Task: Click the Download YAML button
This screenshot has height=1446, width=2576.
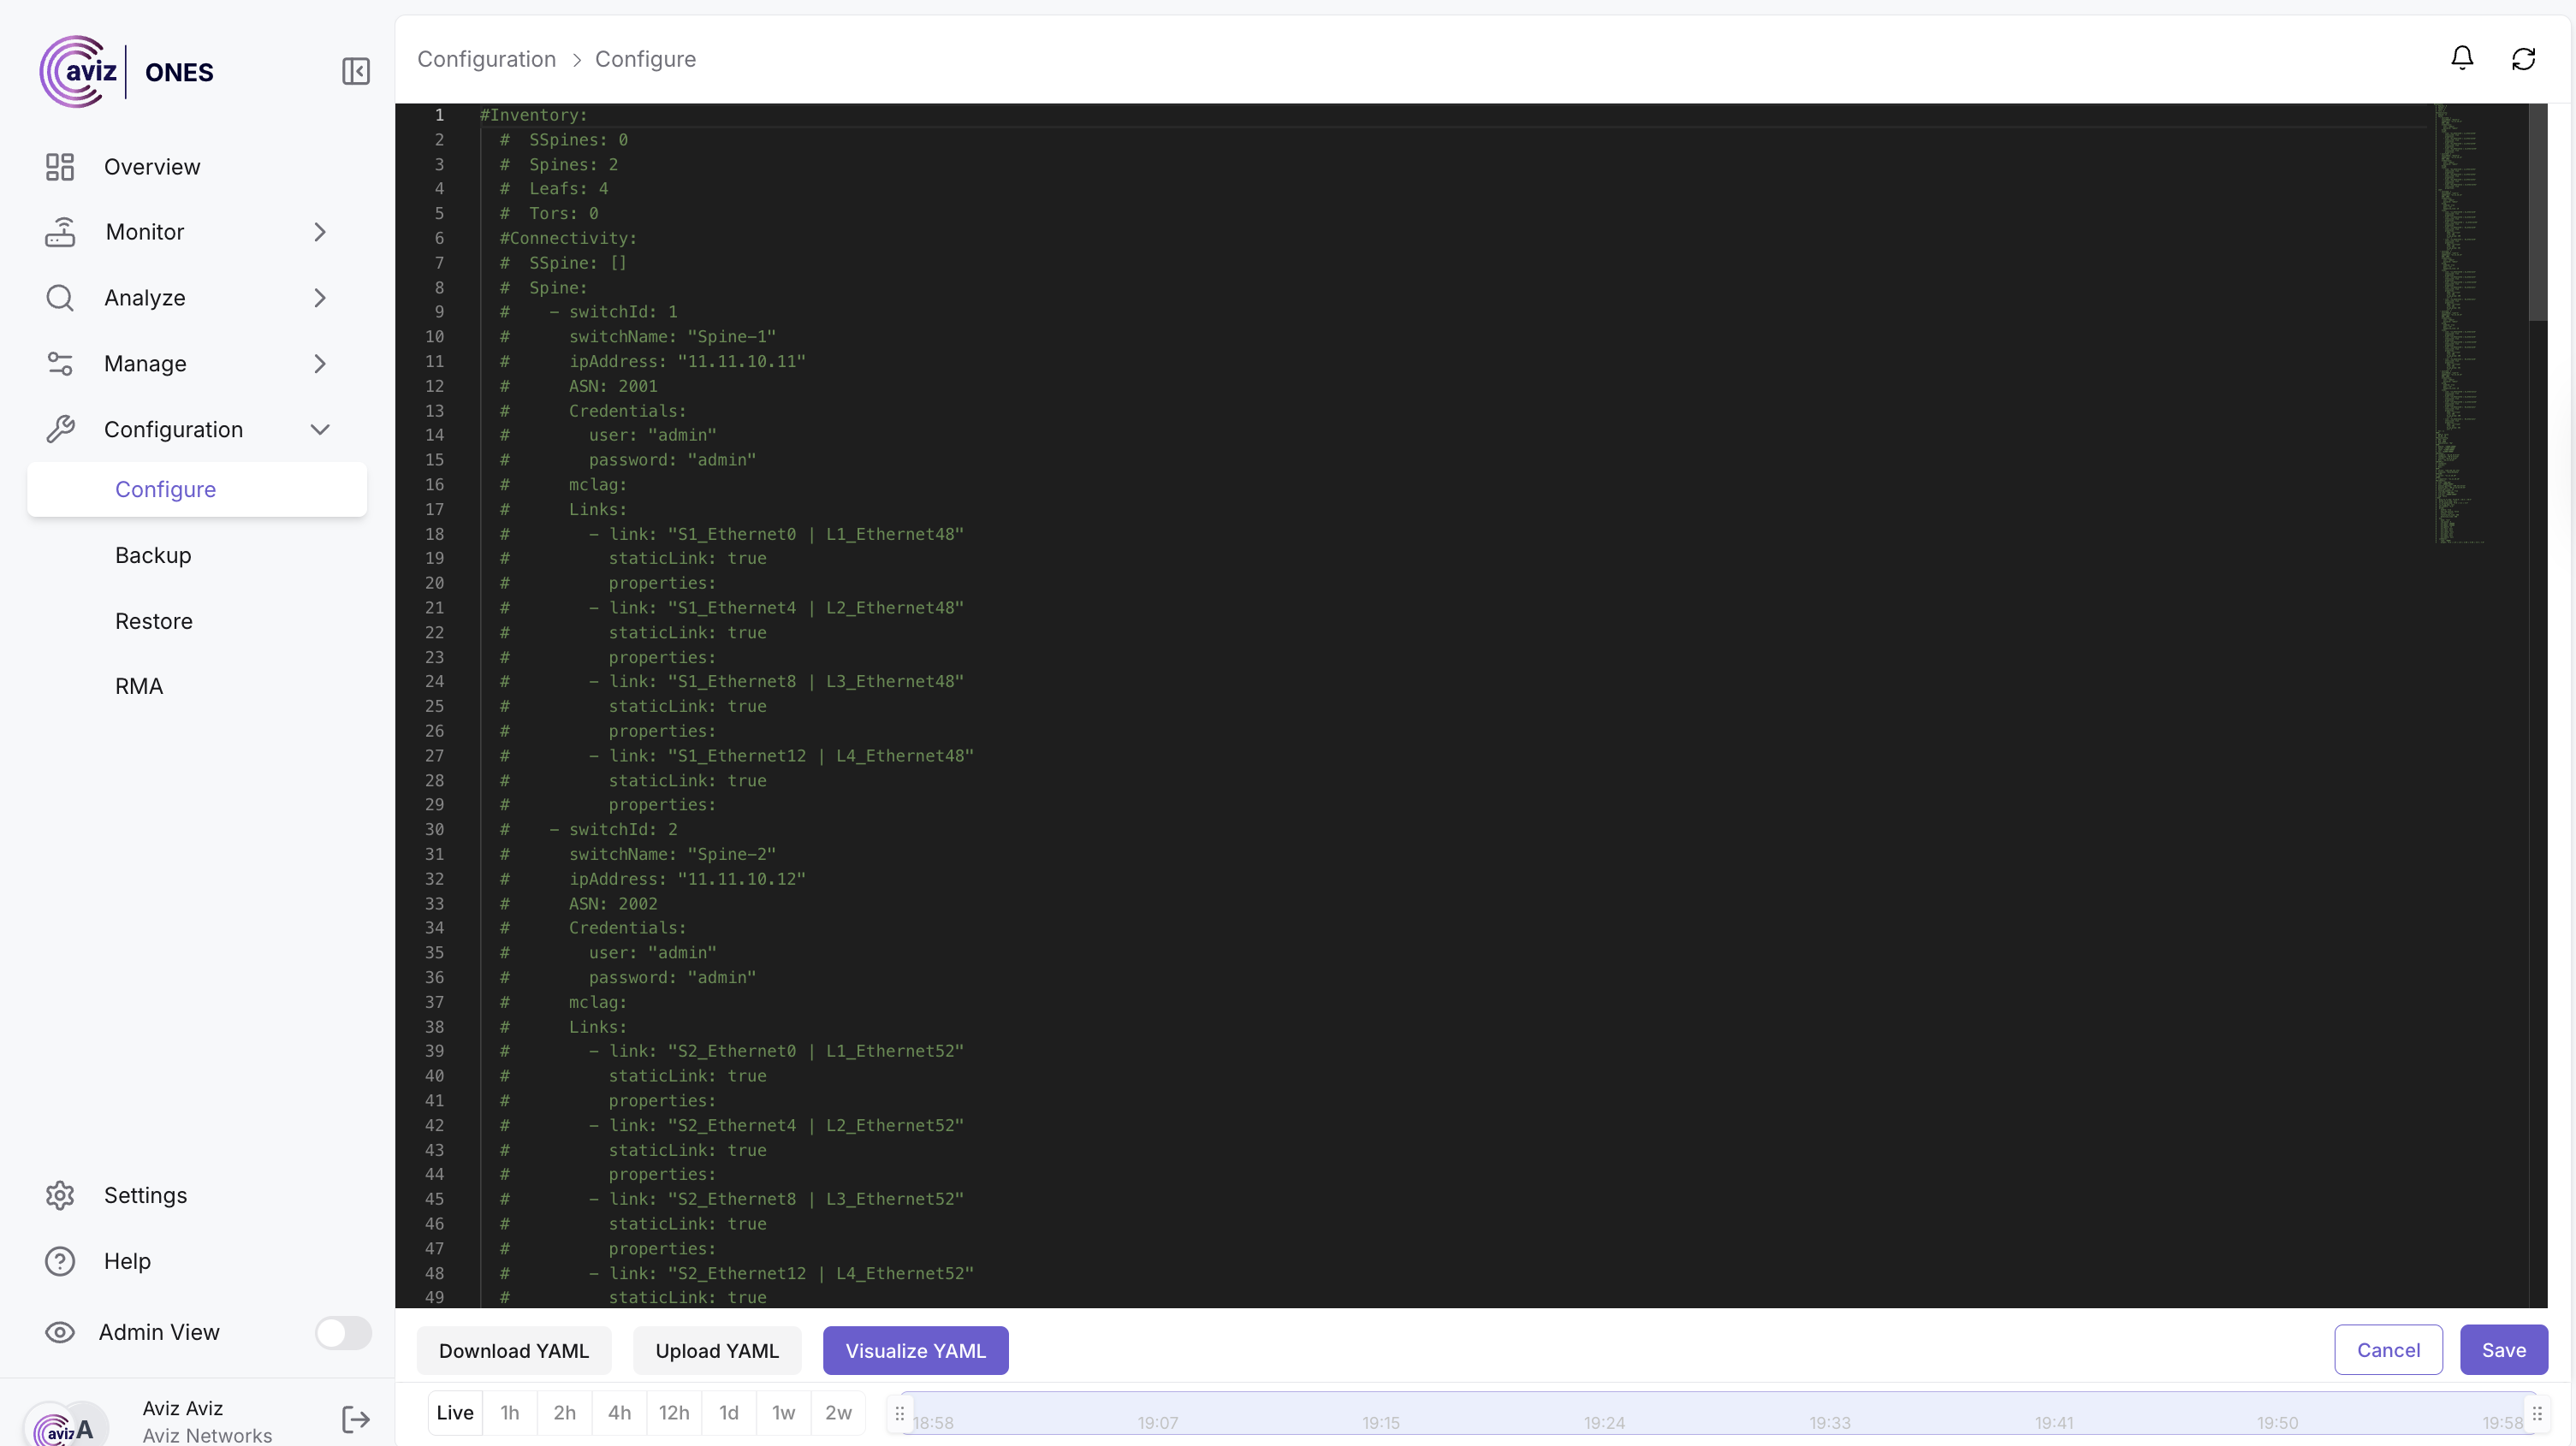Action: (513, 1350)
